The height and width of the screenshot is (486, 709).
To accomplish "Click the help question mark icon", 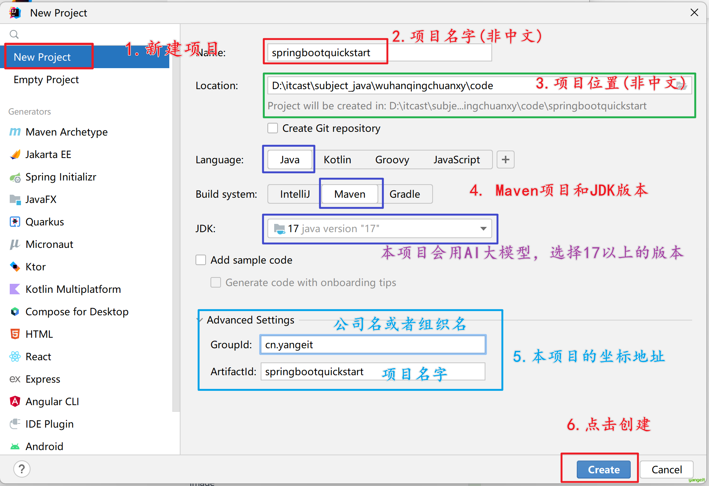I will pyautogui.click(x=22, y=469).
